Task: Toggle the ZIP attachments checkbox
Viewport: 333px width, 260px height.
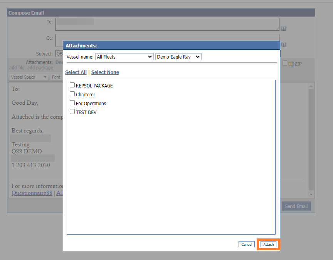Action: point(284,63)
